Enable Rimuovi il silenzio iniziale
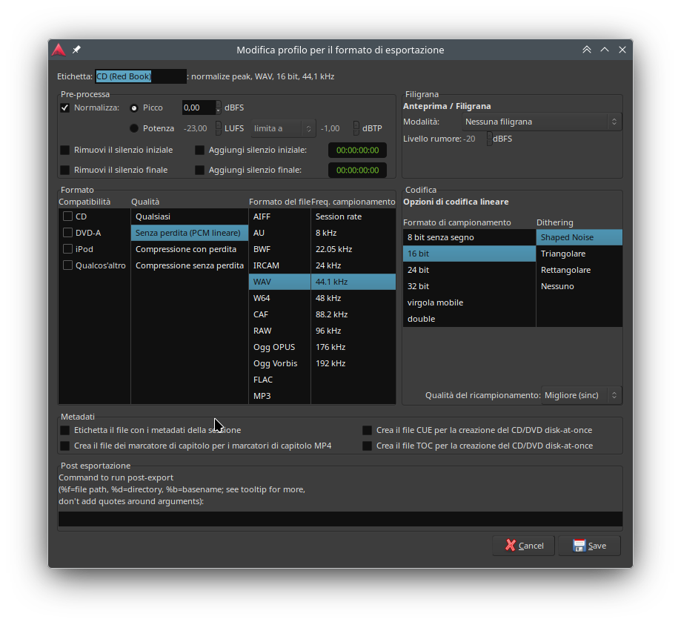 (65, 150)
